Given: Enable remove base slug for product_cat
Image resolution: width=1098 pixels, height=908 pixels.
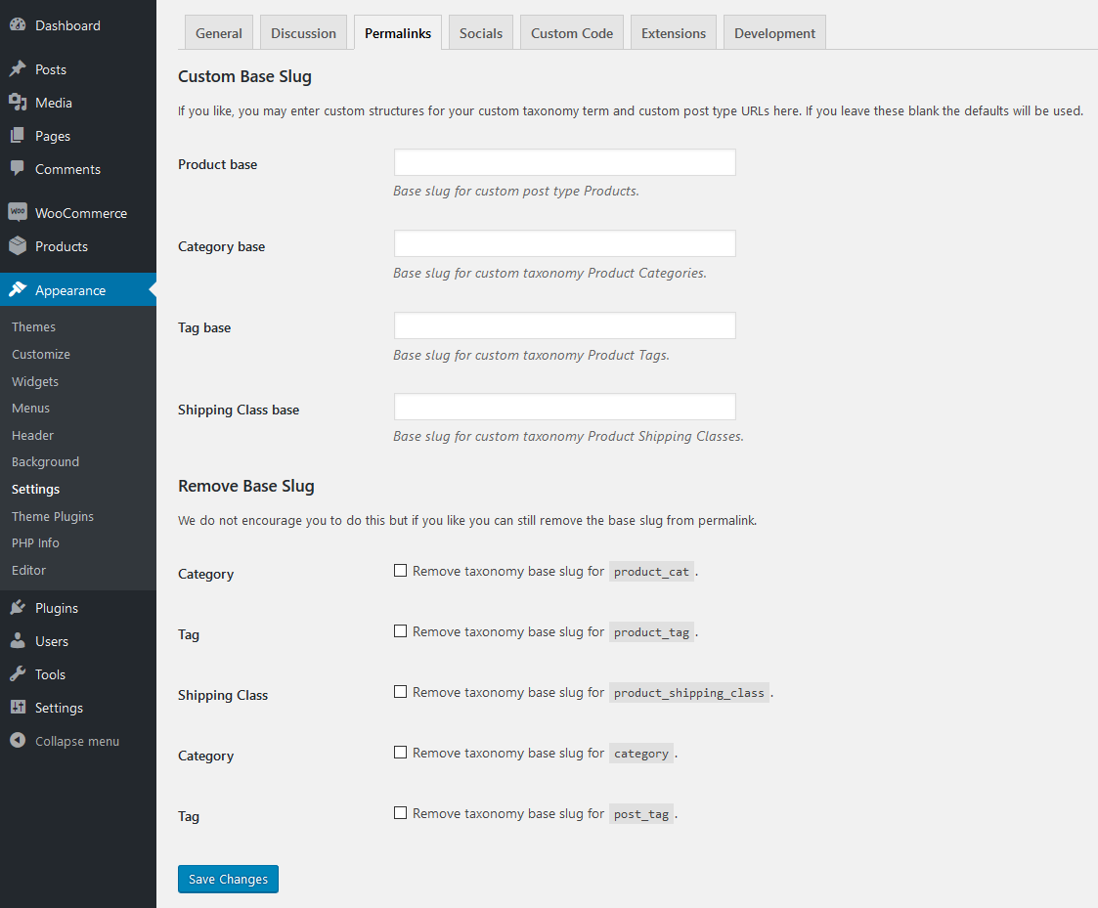Looking at the screenshot, I should 400,571.
